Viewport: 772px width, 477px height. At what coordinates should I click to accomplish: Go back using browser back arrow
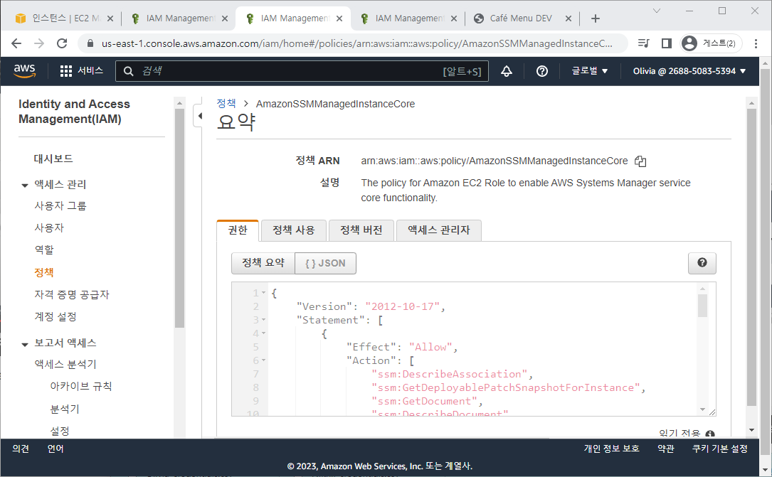(x=16, y=43)
